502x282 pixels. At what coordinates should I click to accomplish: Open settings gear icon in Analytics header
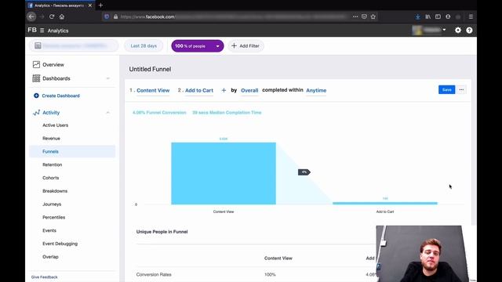tap(458, 30)
